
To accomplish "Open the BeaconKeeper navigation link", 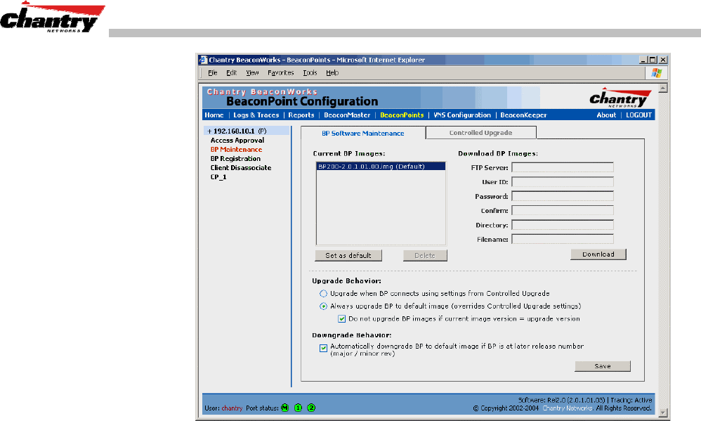I will tap(523, 115).
